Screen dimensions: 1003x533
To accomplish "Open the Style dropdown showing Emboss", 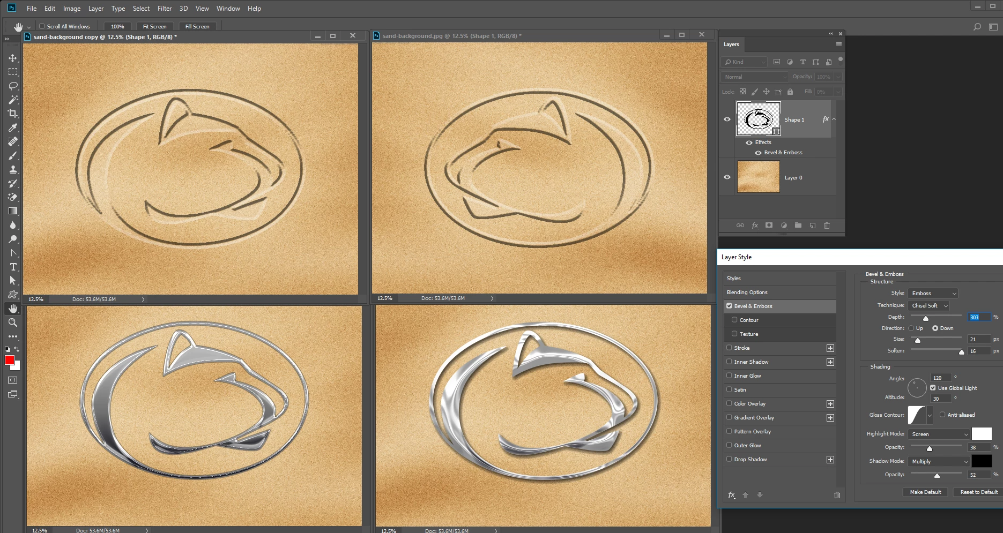I will pos(933,293).
